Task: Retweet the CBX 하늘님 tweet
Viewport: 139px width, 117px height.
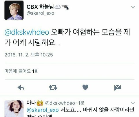Action: click(53, 88)
